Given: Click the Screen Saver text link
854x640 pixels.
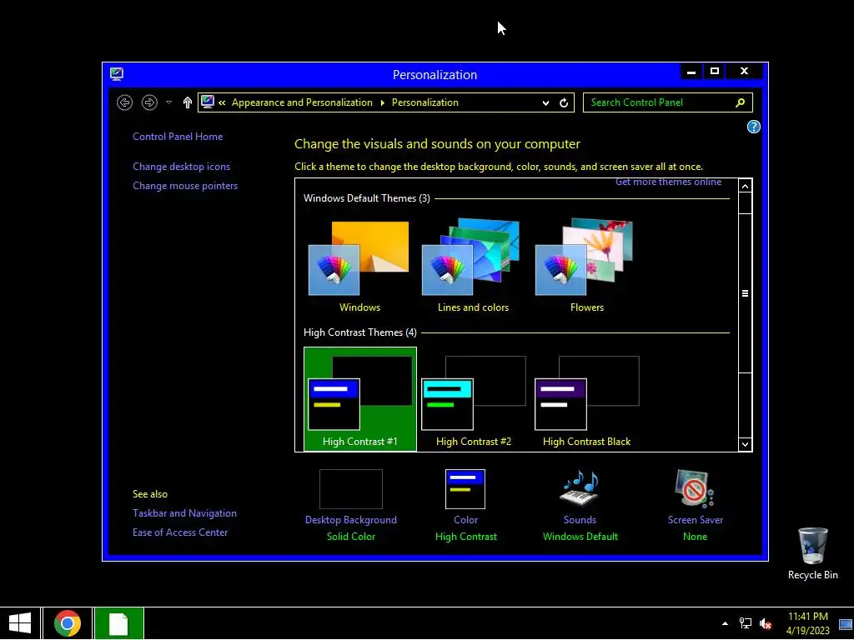Looking at the screenshot, I should coord(695,520).
